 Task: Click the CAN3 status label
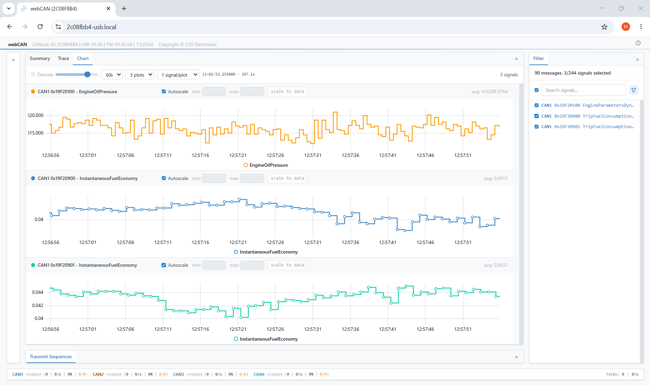[179, 374]
